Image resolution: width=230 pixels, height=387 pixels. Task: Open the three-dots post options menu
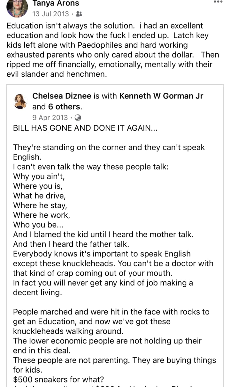click(x=218, y=2)
